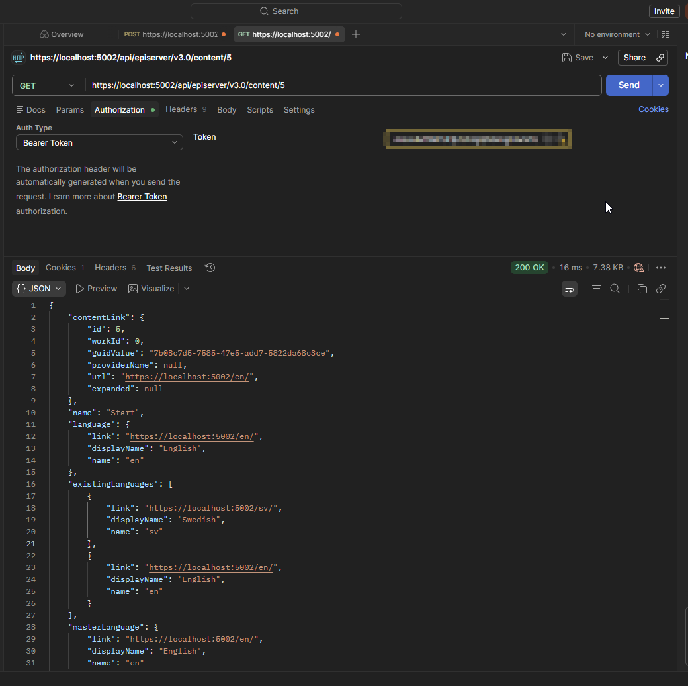Viewport: 688px width, 686px height.
Task: Expand the Send button options arrow
Action: coord(660,85)
